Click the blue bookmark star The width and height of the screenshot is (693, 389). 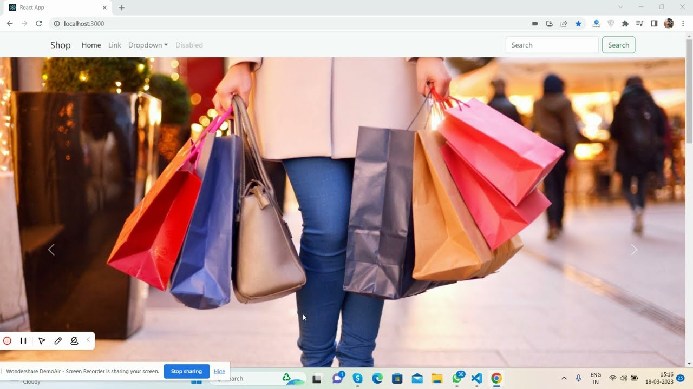(x=578, y=23)
